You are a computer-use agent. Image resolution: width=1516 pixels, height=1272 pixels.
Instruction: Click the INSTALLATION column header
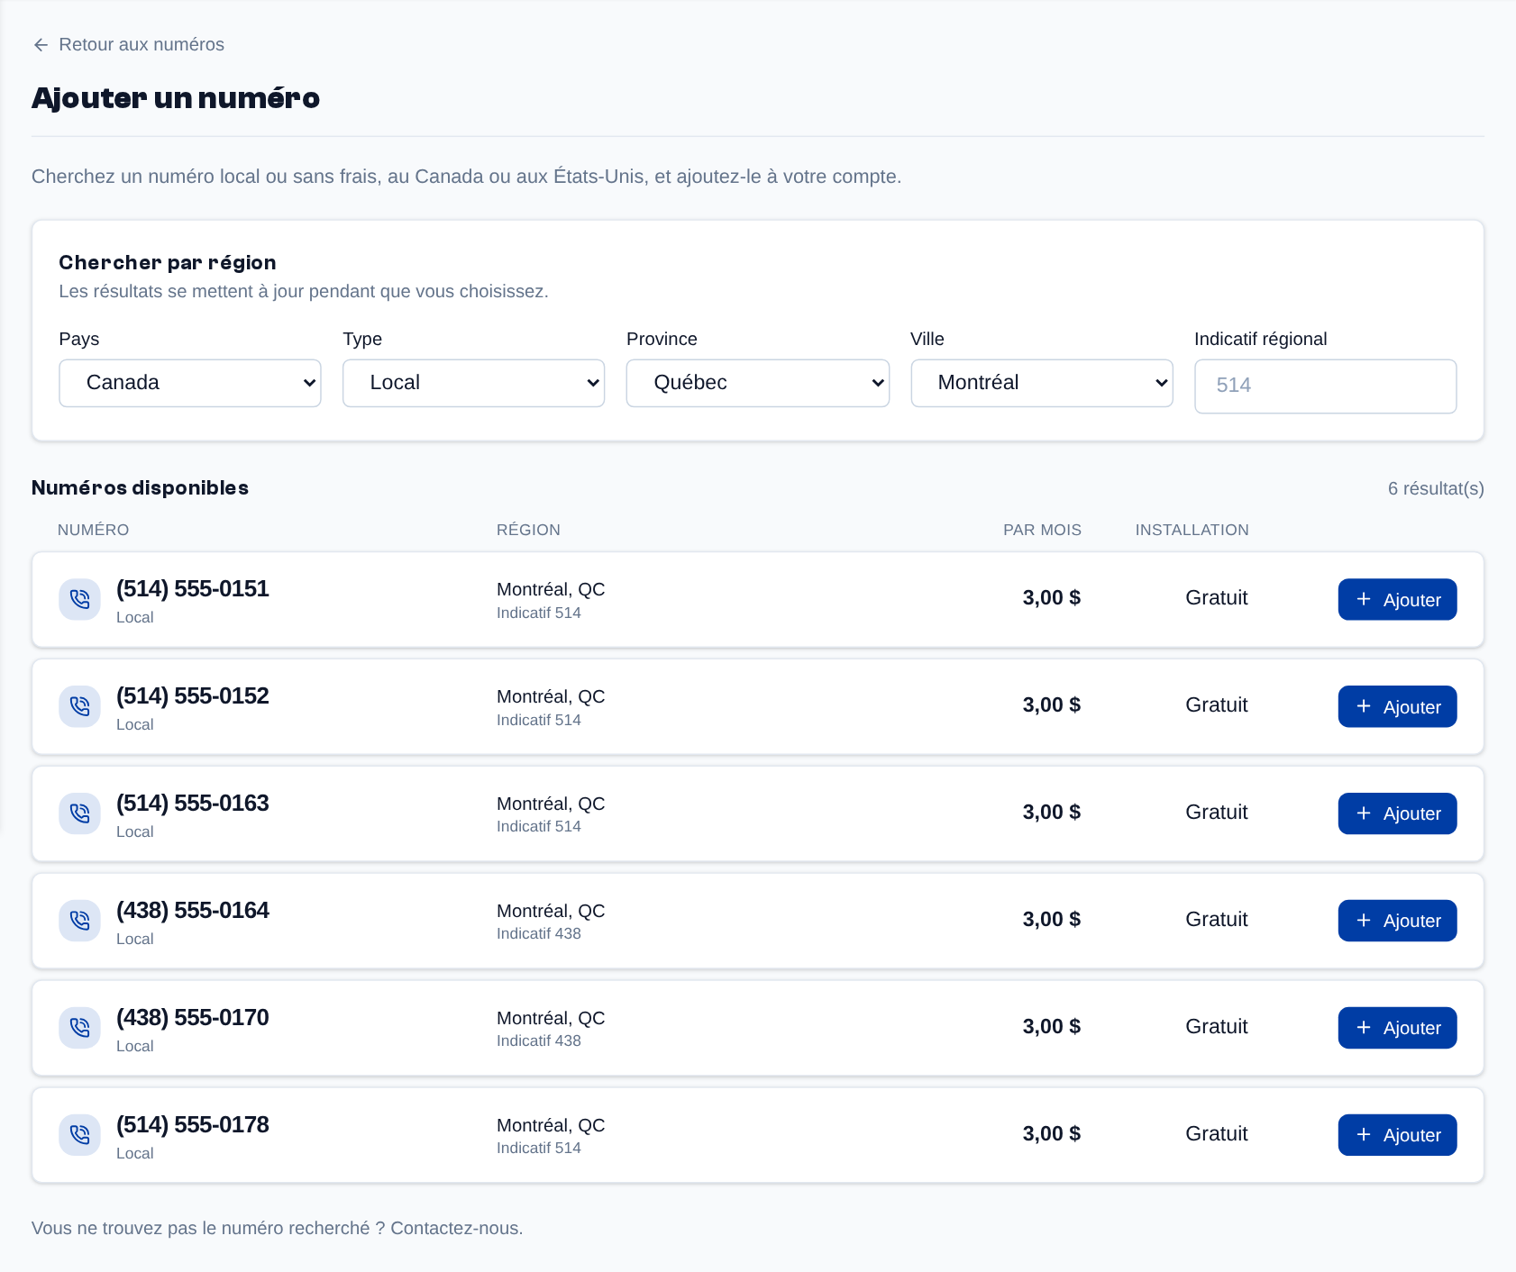1192,530
